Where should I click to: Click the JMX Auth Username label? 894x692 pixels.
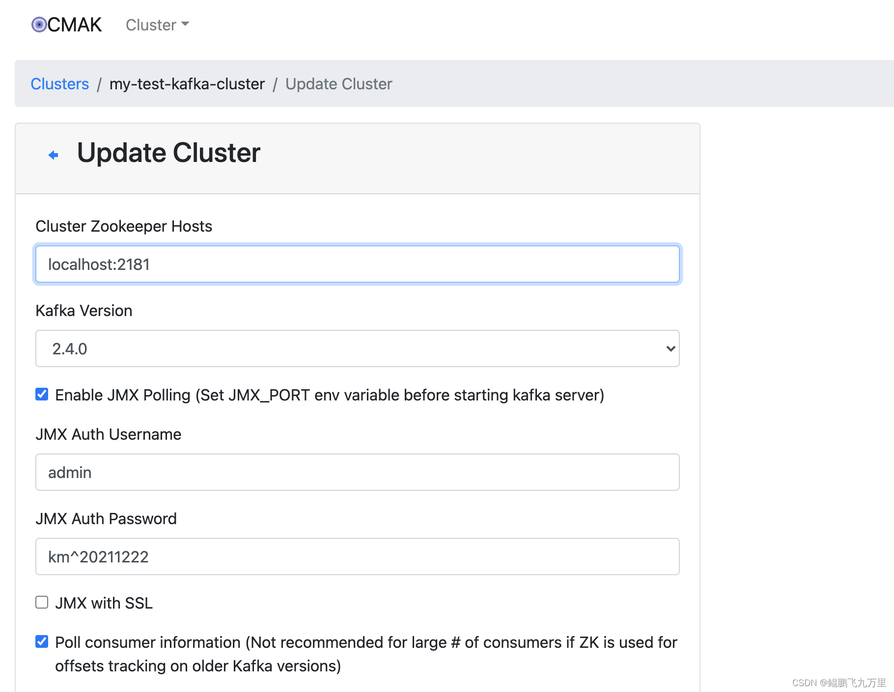[x=109, y=434]
